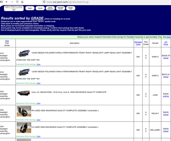
Task: Sort by Damage Code column link
Action: point(138,43)
